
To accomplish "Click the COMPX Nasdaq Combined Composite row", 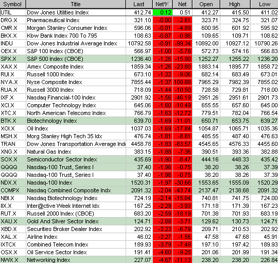I will 139,190.
